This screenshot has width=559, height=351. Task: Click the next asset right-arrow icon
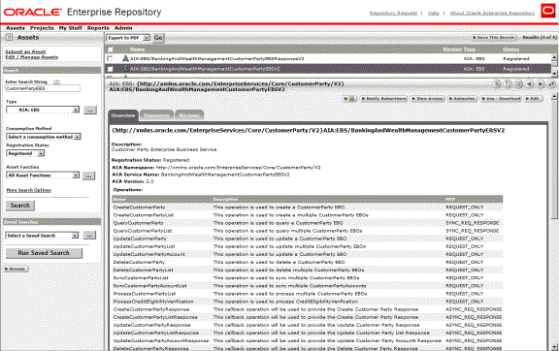[541, 84]
